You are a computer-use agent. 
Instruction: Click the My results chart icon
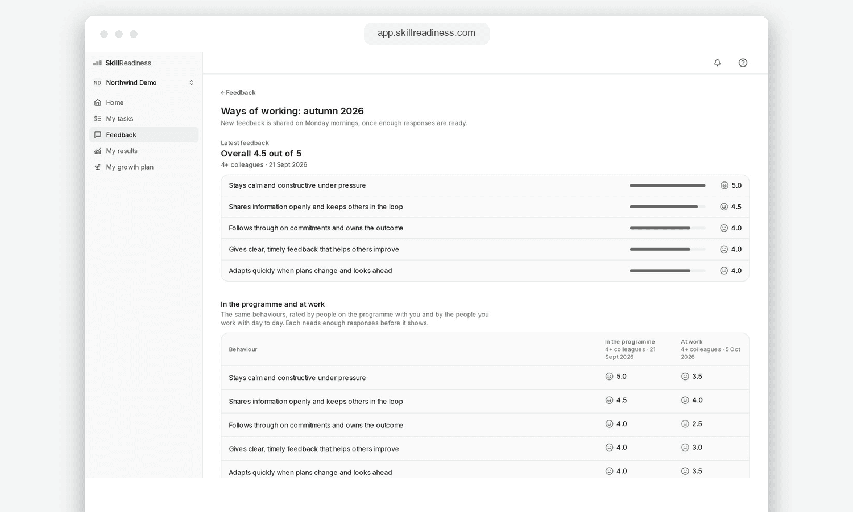click(98, 151)
